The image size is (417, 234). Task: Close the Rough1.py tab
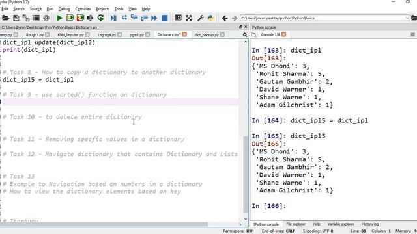tap(48, 34)
